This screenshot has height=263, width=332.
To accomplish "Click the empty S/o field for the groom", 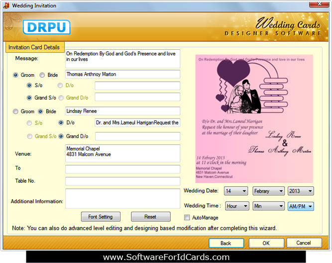I will pyautogui.click(x=137, y=86).
